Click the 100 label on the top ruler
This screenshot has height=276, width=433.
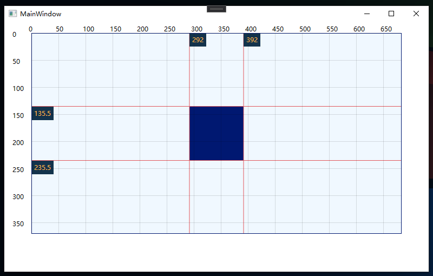[88, 29]
